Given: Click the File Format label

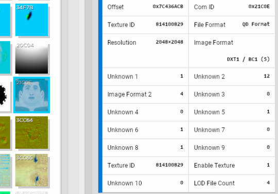Looking at the screenshot, I should pyautogui.click(x=210, y=25).
